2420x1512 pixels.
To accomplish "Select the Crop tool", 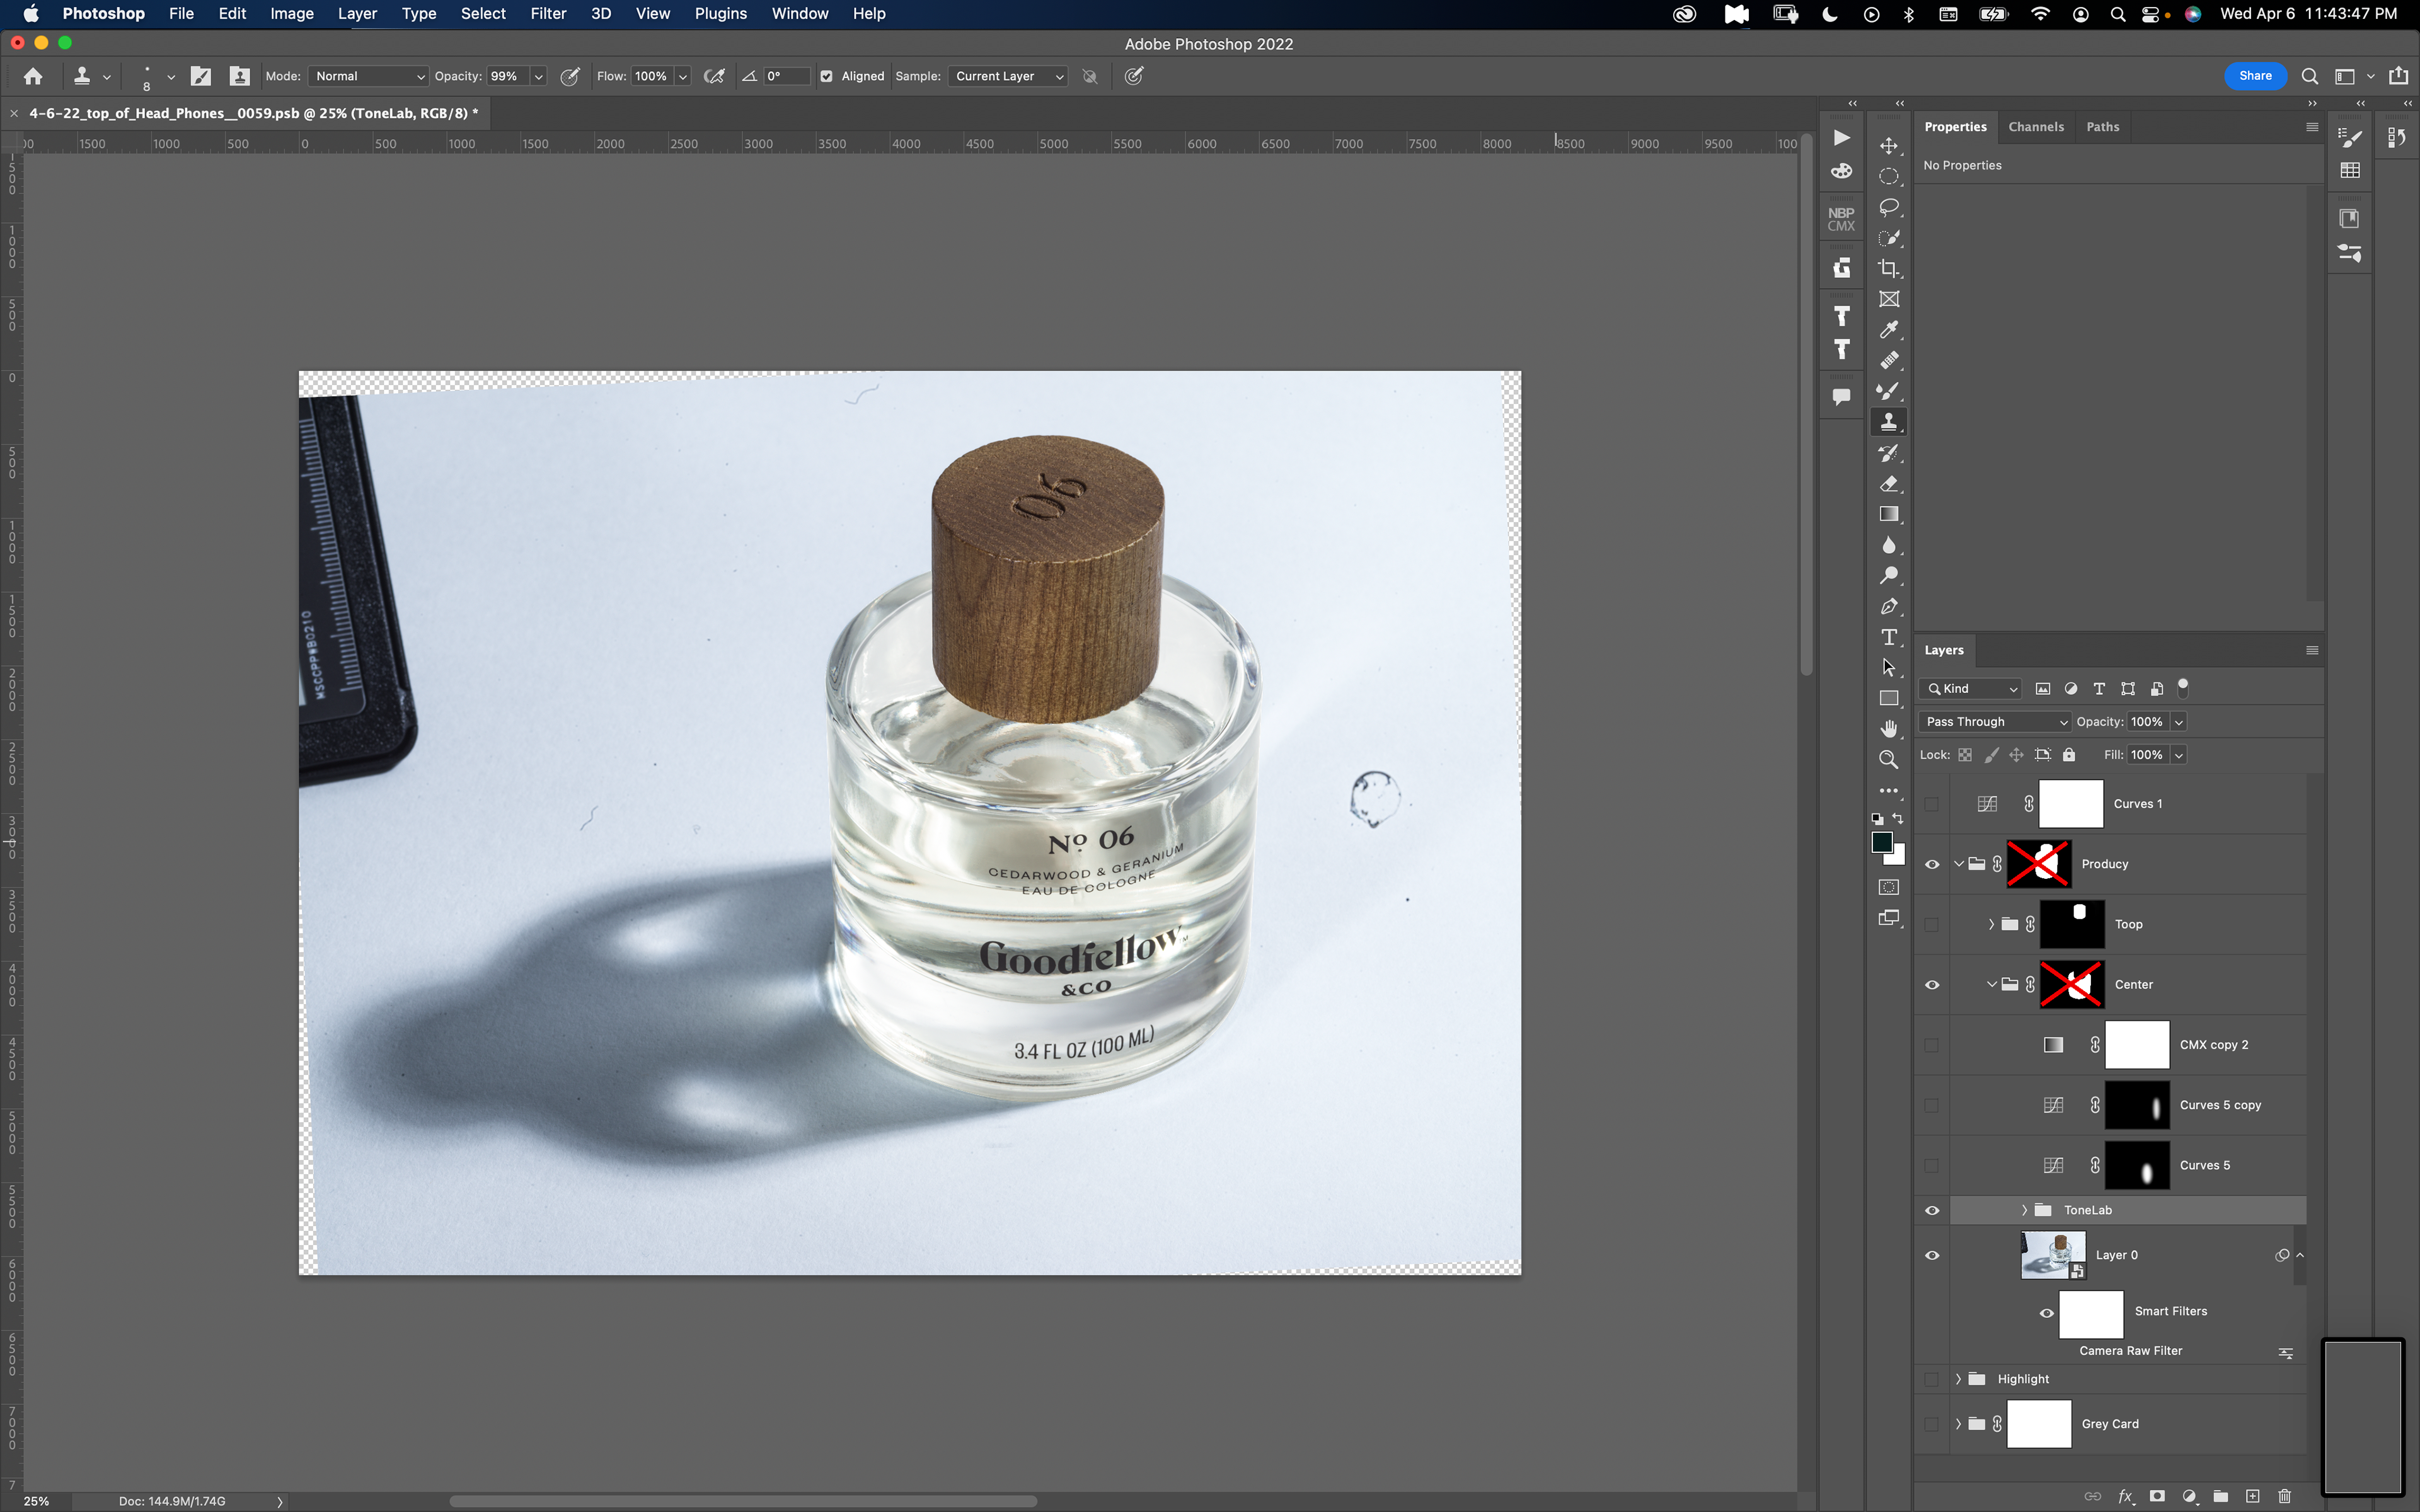I will 1888,268.
